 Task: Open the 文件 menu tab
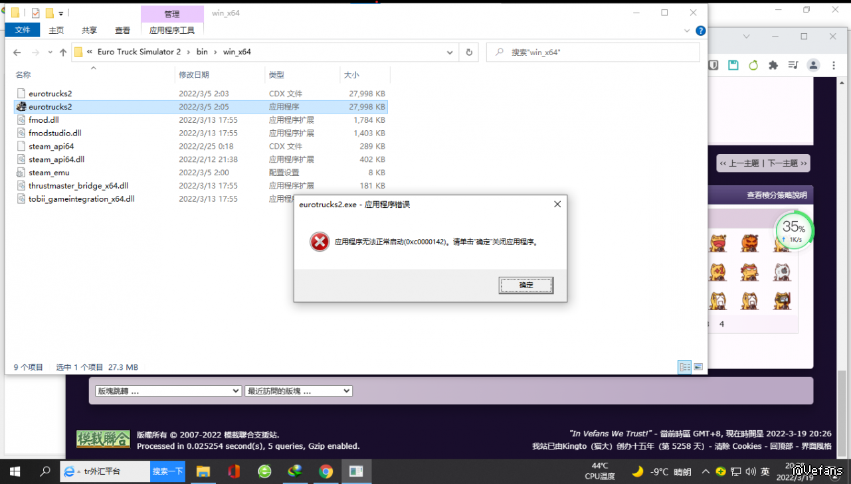23,31
